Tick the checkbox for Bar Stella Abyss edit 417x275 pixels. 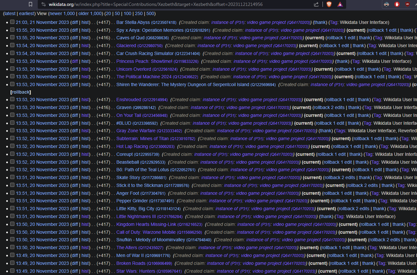coord(12,22)
